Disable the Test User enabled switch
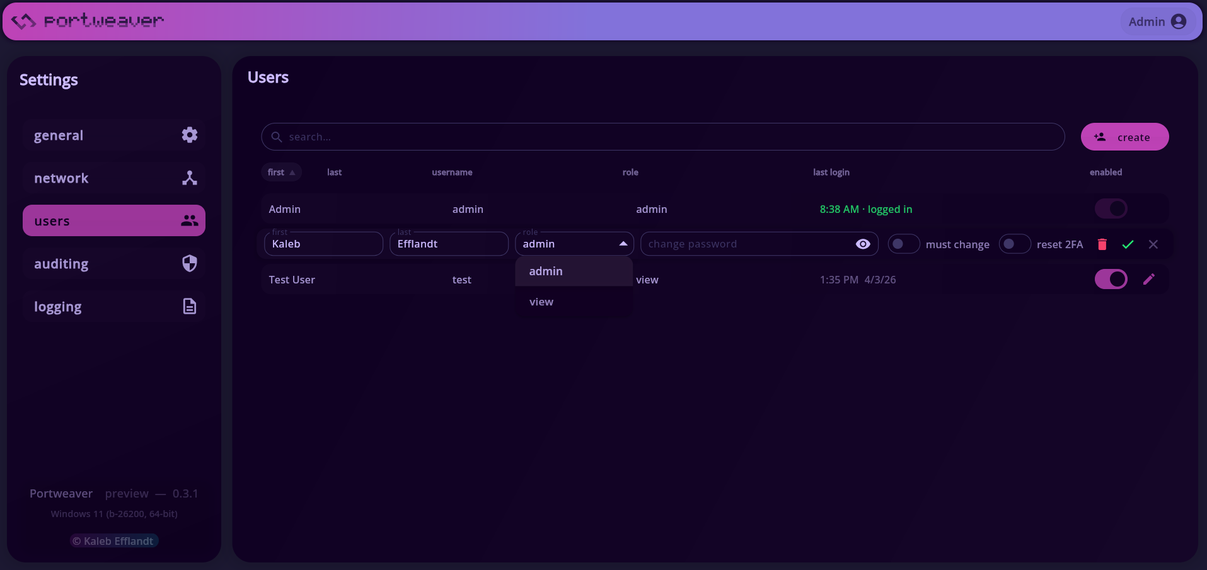The width and height of the screenshot is (1207, 570). click(1111, 279)
